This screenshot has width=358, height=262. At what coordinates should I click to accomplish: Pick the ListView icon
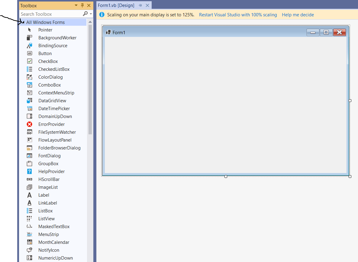coord(29,218)
